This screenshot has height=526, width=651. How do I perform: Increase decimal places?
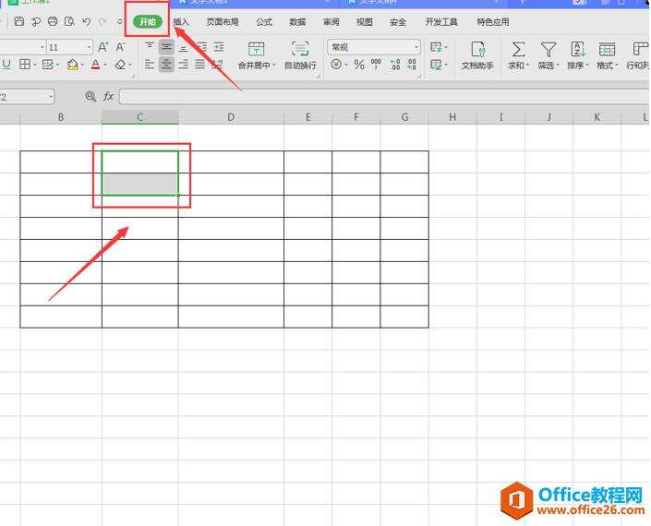pos(394,65)
